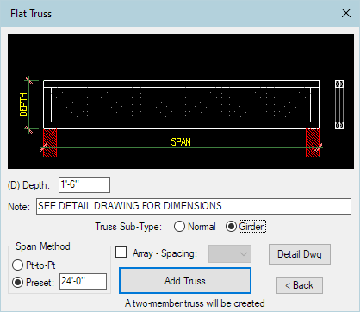Focus the Note text field
The image size is (360, 312).
tap(194, 206)
